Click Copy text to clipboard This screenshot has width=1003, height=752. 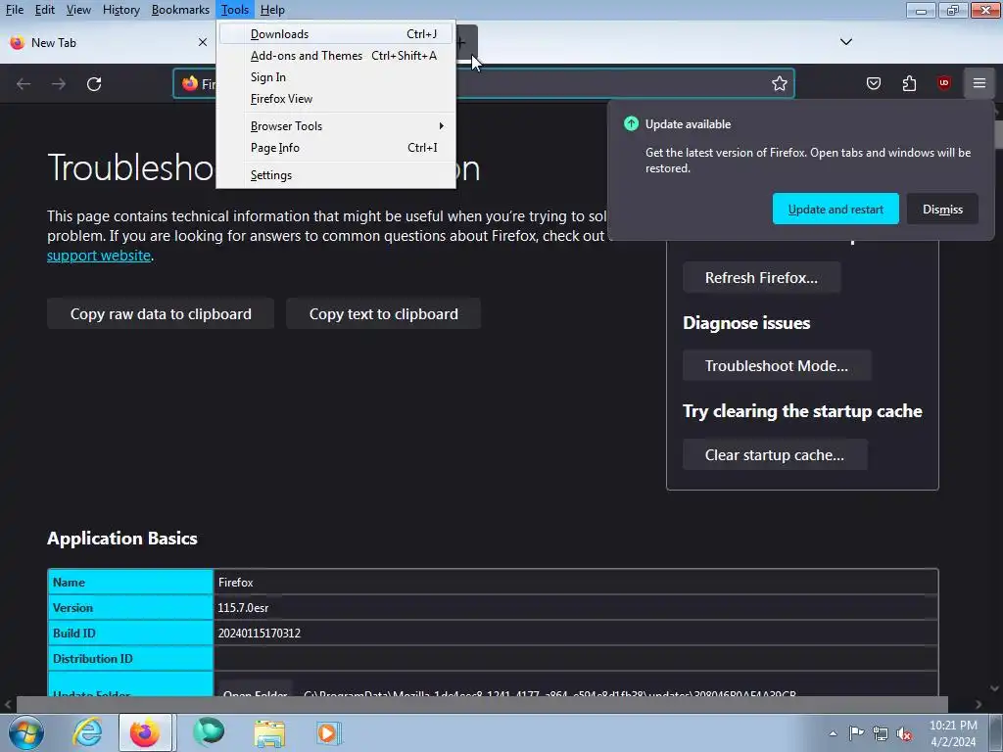coord(383,314)
